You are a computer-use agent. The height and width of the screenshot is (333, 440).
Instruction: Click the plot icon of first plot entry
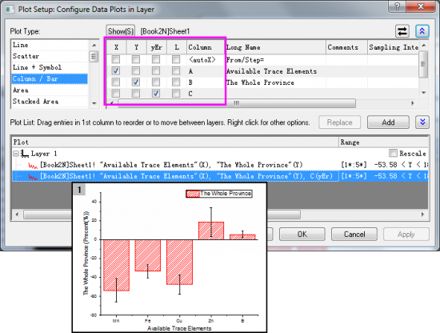pos(33,166)
